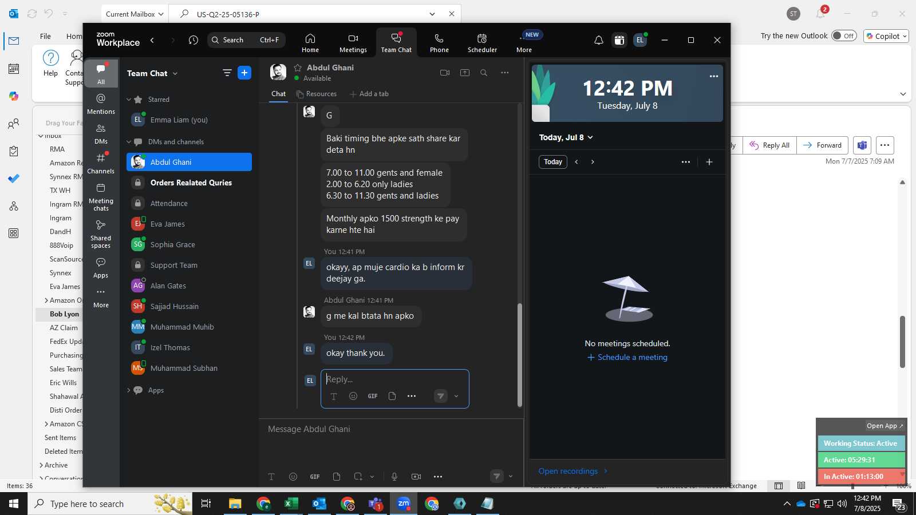Expand the Apps section in chat list
The width and height of the screenshot is (916, 515).
129,390
